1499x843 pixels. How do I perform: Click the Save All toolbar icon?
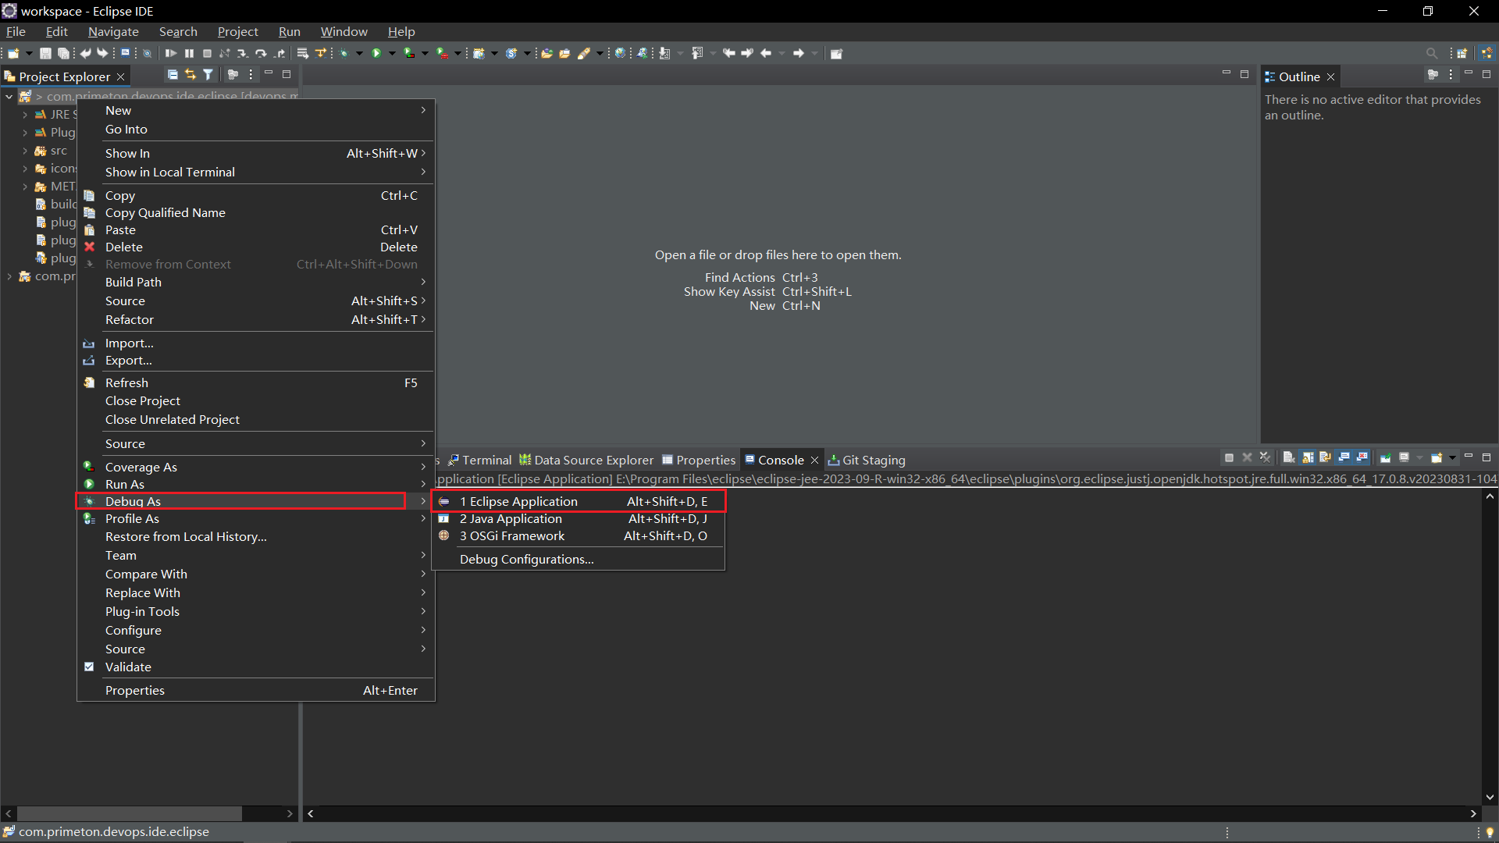point(62,52)
